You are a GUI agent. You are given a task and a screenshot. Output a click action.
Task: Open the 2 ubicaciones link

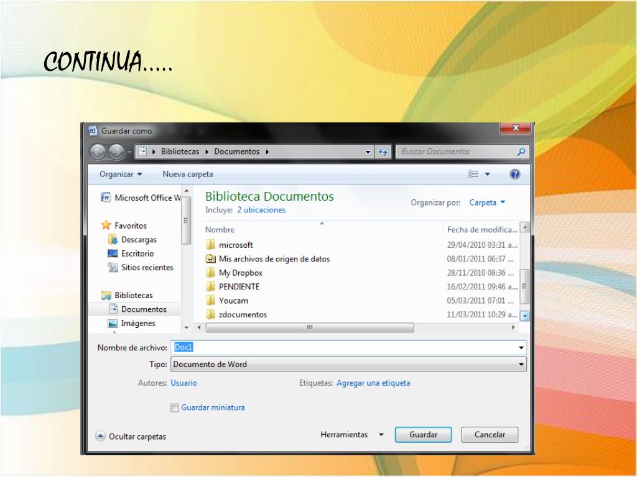pos(261,210)
